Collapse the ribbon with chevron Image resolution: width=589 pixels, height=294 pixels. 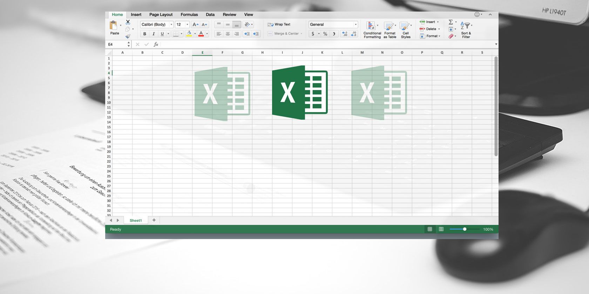[490, 14]
